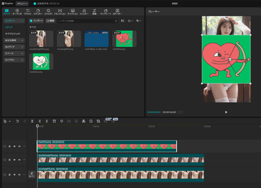Click the フィルター (Filters) icon

(84, 12)
